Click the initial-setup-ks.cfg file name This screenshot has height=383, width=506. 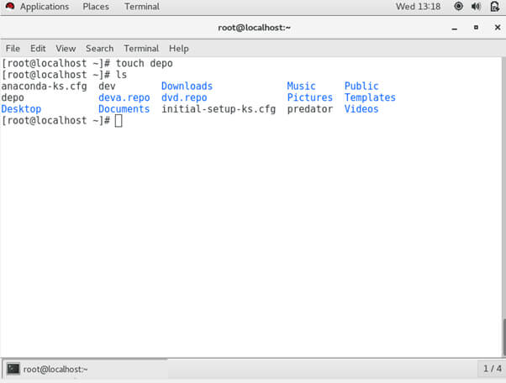pyautogui.click(x=219, y=109)
